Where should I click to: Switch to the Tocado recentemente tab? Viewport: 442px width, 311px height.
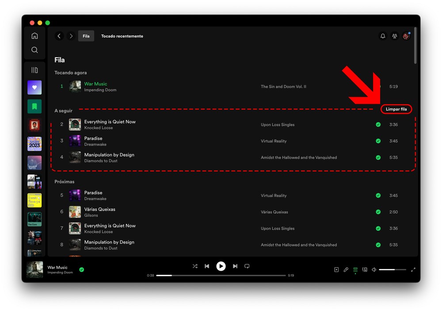[x=122, y=36]
